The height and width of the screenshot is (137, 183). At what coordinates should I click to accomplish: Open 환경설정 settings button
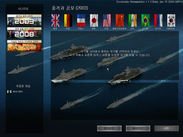pyautogui.click(x=109, y=129)
